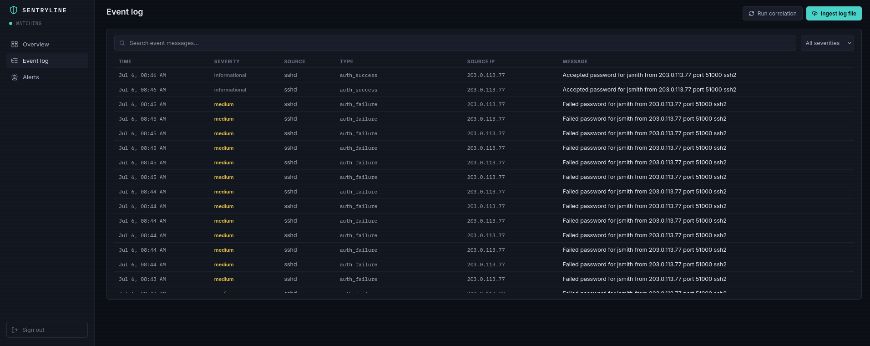
Task: Click the Sentryline shield logo
Action: tap(14, 10)
